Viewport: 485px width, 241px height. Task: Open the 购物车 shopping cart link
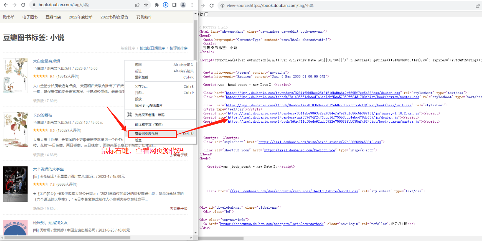pos(144,17)
